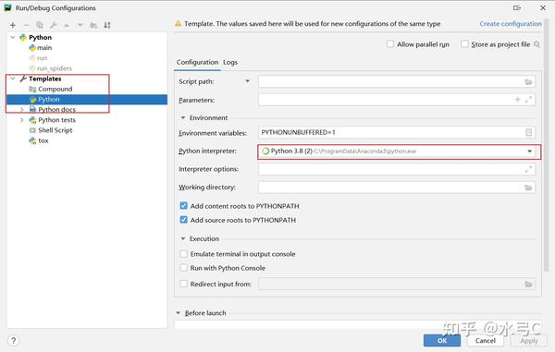Image resolution: width=555 pixels, height=352 pixels.
Task: Click the Parameters expand field icon
Action: [528, 100]
